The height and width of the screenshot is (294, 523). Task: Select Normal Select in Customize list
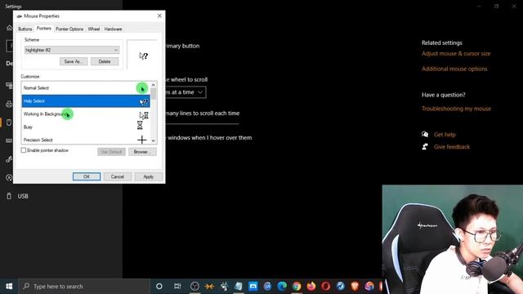86,88
